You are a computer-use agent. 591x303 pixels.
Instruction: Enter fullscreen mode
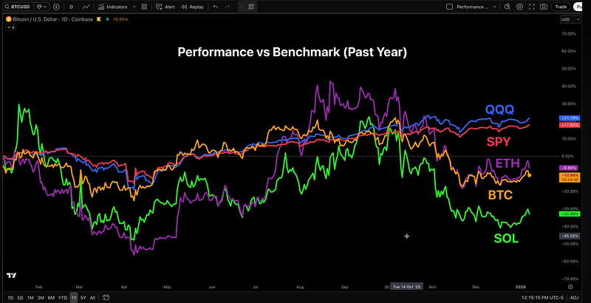click(x=531, y=7)
